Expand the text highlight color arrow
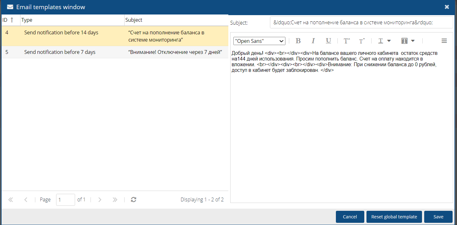The image size is (457, 225). 413,41
